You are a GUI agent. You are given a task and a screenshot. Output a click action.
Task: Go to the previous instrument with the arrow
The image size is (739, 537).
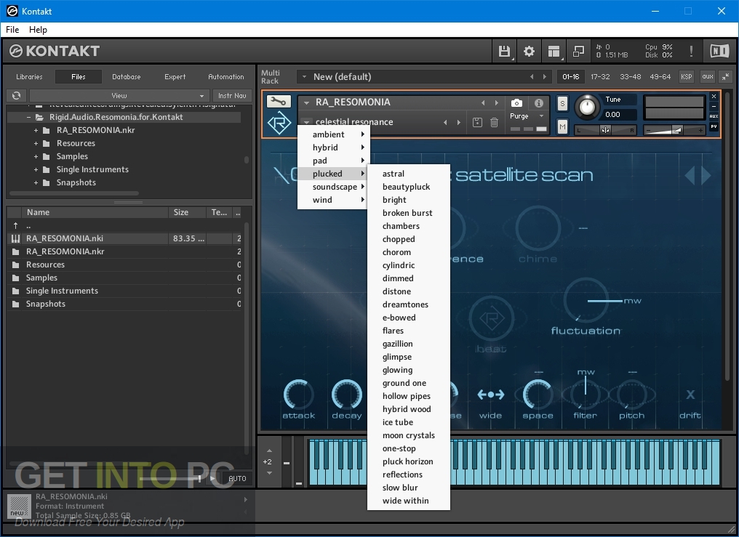point(483,102)
